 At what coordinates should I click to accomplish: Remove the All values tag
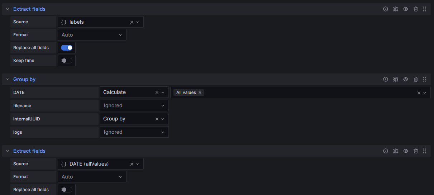200,92
